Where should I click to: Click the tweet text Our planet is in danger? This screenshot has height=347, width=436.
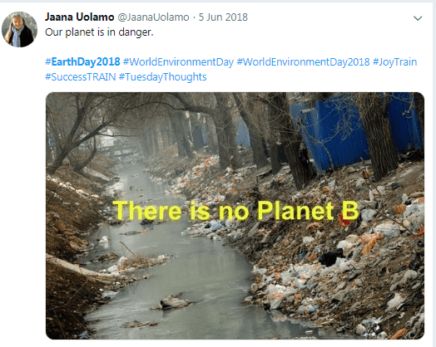tap(99, 32)
